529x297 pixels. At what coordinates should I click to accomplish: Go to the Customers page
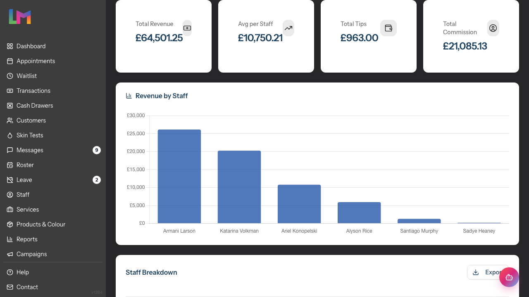point(53,120)
